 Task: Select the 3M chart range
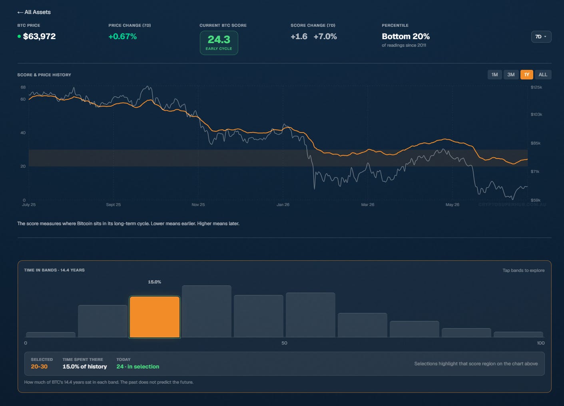click(x=511, y=75)
